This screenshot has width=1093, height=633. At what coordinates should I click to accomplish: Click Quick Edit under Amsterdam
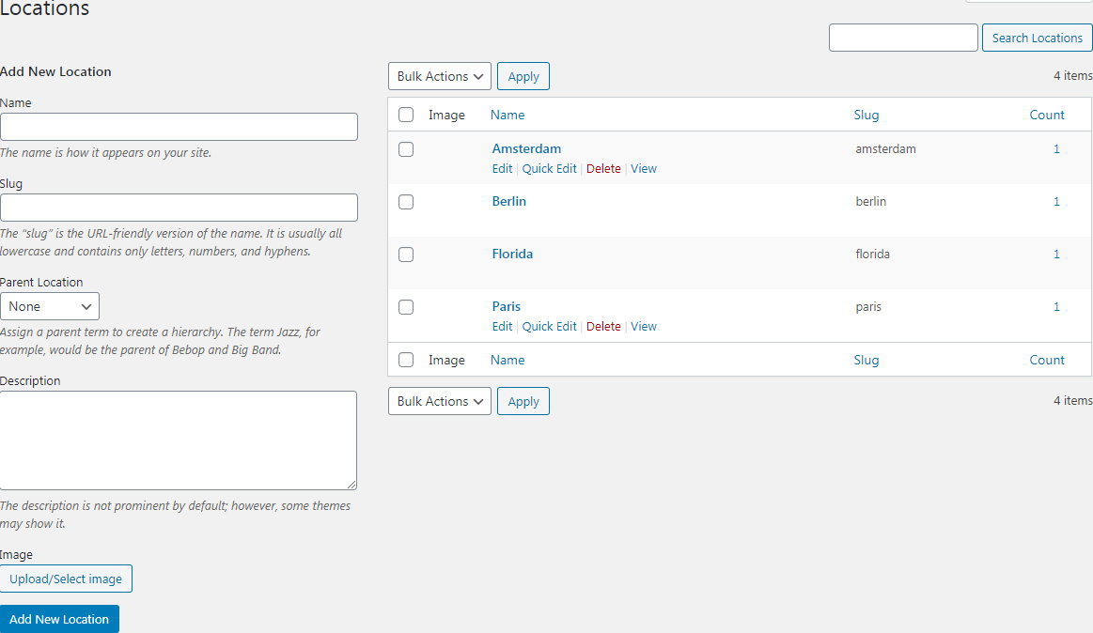coord(550,169)
